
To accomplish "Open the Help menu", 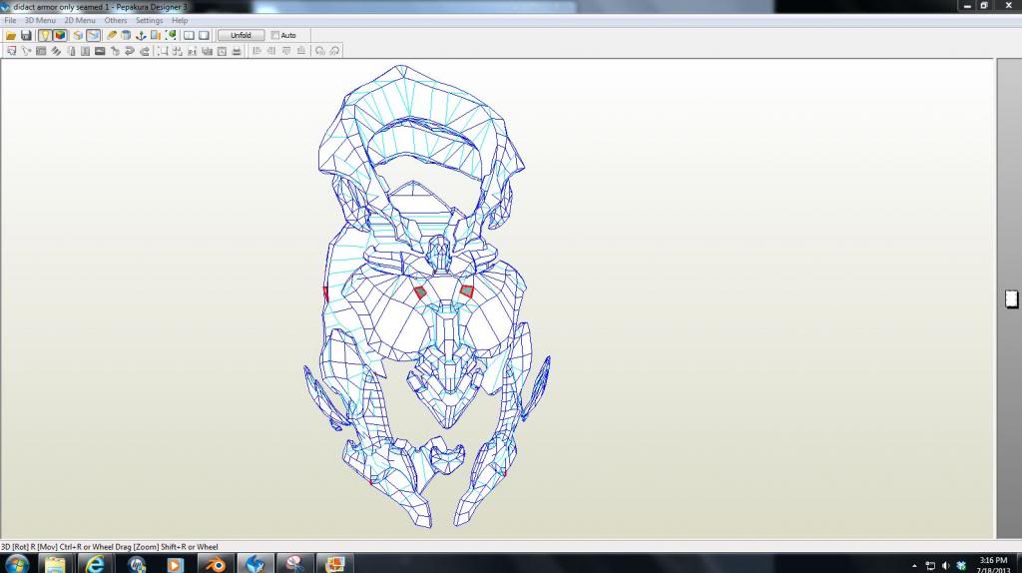I will 180,20.
